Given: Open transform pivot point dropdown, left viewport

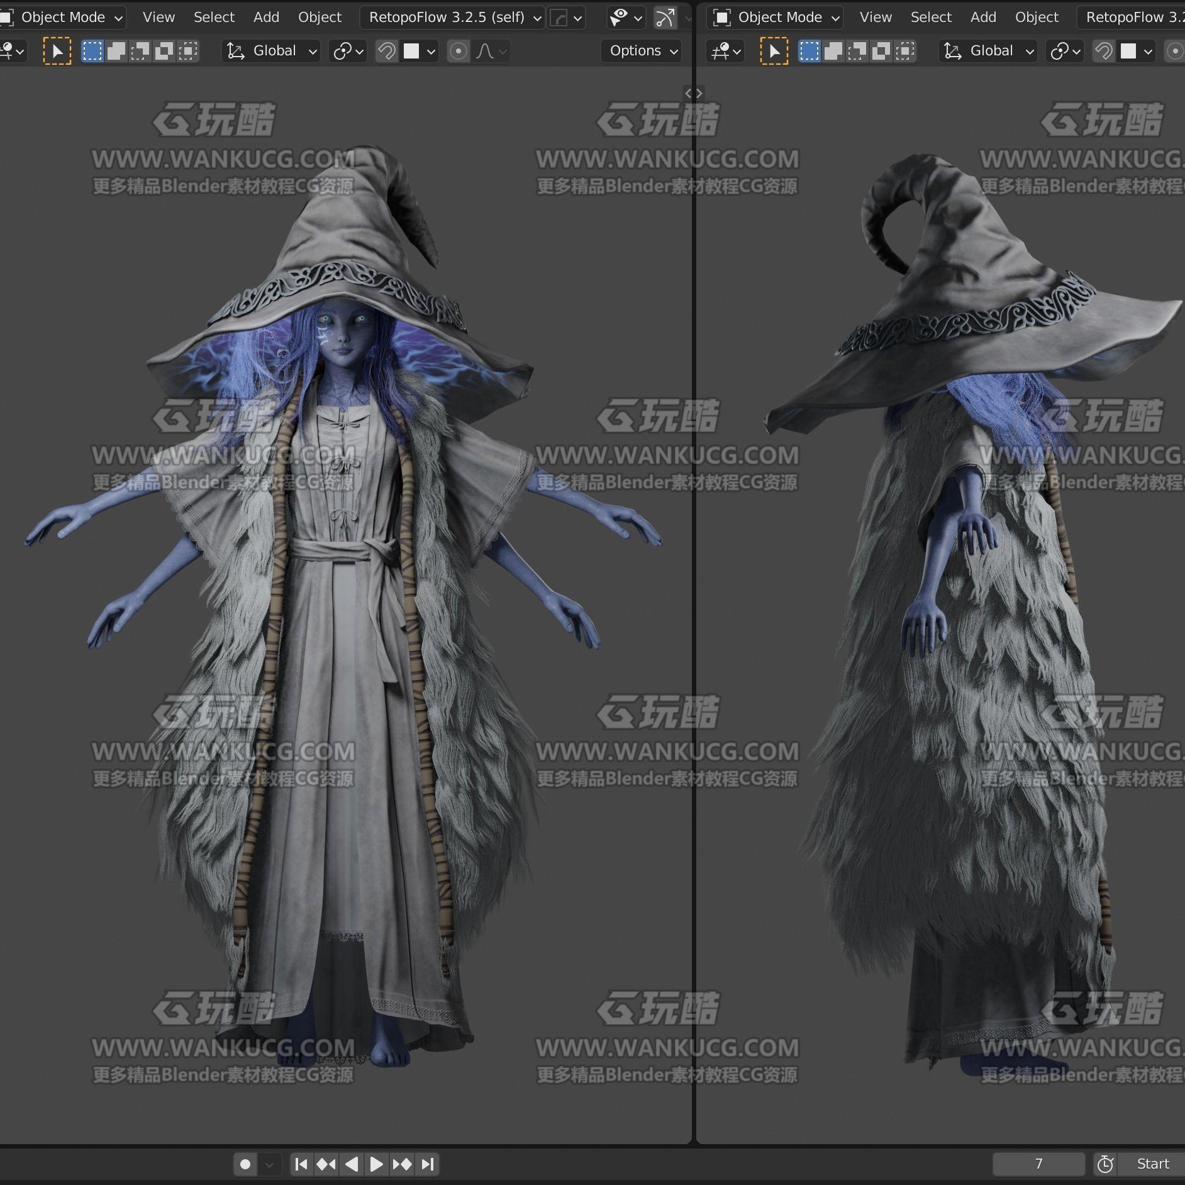Looking at the screenshot, I should (x=348, y=51).
